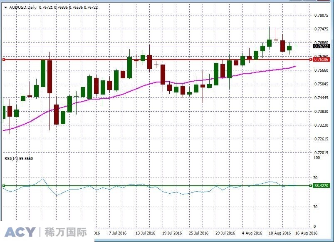Screen dimensions: 334x242
Task: Select the red horizontal resistance line
Action: (x=157, y=60)
